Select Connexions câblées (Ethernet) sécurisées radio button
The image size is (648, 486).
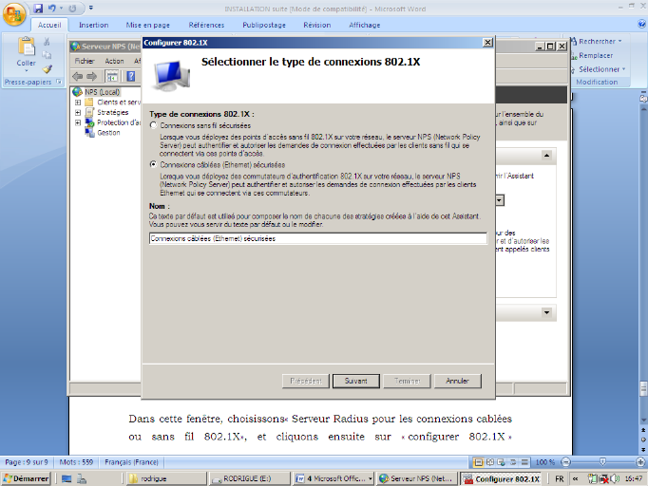pos(153,164)
